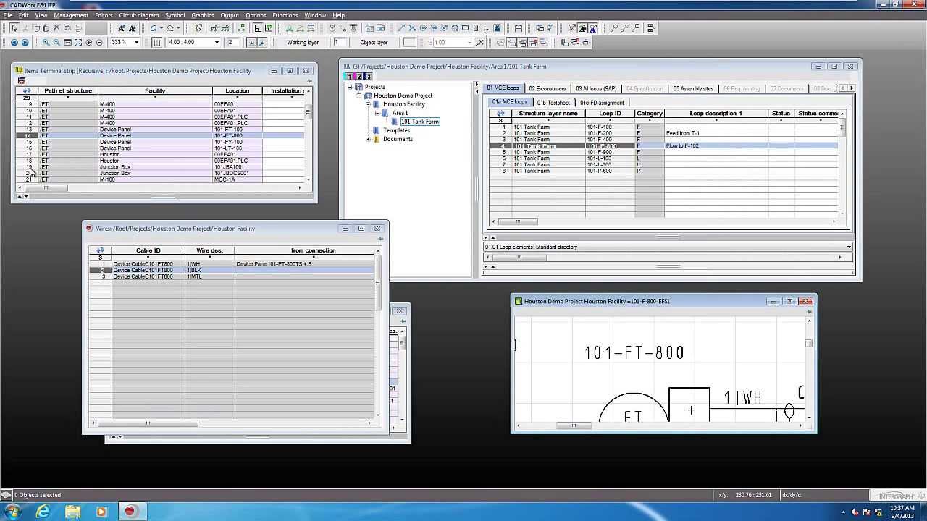Click the draw line tool icon
This screenshot has height=521, width=927.
click(x=401, y=28)
